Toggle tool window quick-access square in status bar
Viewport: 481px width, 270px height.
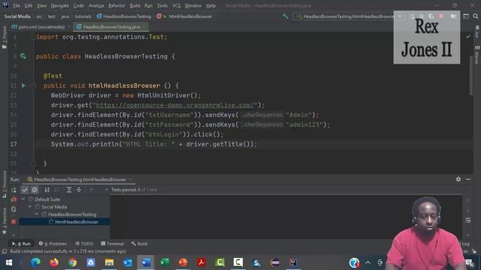[x=5, y=251]
